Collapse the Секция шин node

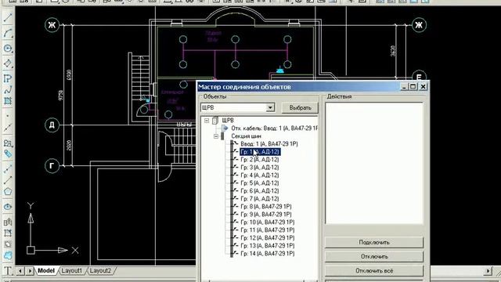(216, 136)
